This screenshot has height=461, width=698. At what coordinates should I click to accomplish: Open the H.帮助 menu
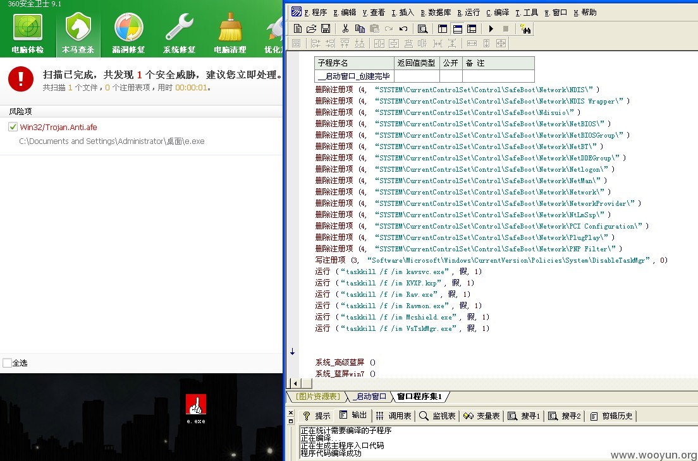click(584, 13)
